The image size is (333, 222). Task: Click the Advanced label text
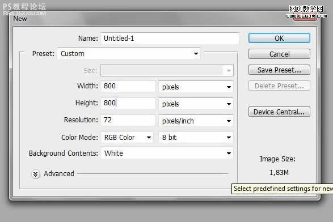[59, 174]
